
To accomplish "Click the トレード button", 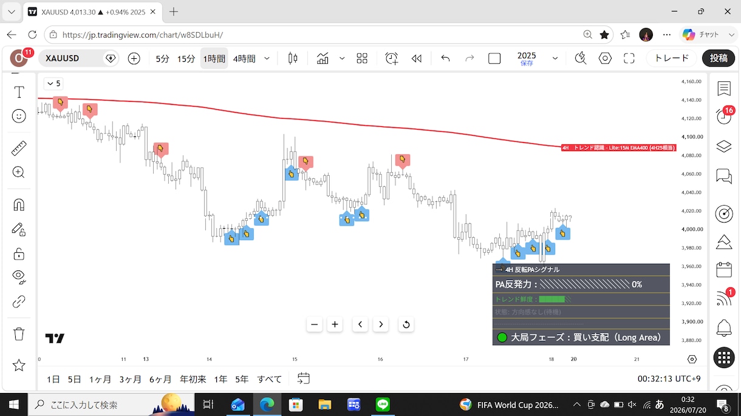I will 672,58.
